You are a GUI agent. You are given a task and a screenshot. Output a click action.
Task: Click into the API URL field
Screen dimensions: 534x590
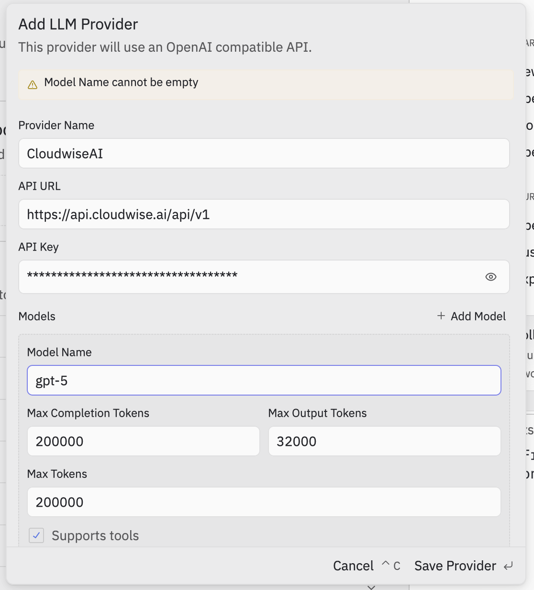tap(264, 214)
